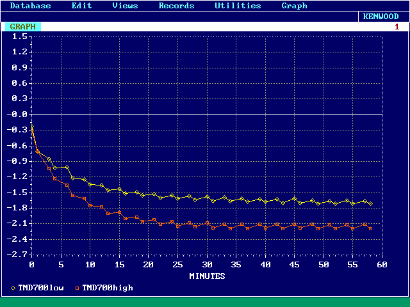Click the last square point on orange line
The height and width of the screenshot is (307, 410).
371,228
